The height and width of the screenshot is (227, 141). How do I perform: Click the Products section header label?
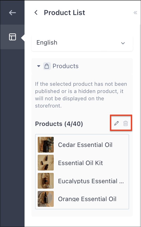[66, 66]
